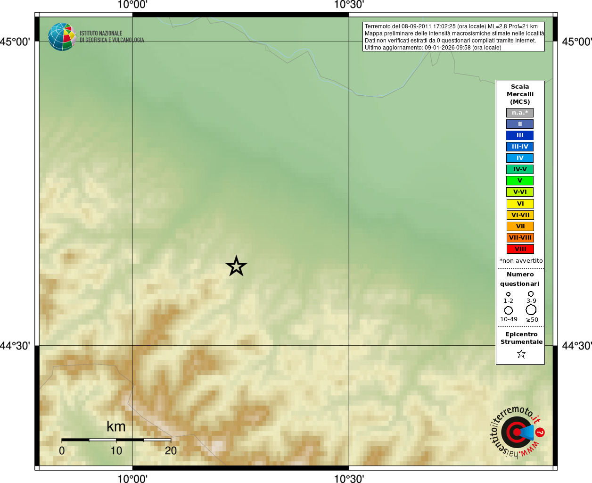Select the orange intensity VII swatch
The image size is (592, 483).
[520, 226]
